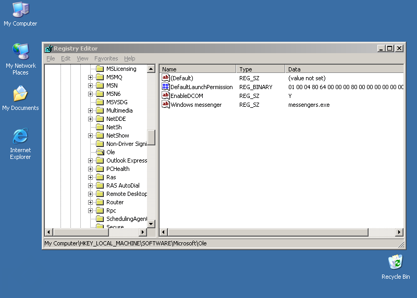Open the Help menu
The width and height of the screenshot is (417, 298).
129,58
